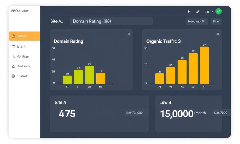Open the Need month dropdown
Image resolution: width=240 pixels, height=144 pixels.
point(196,21)
